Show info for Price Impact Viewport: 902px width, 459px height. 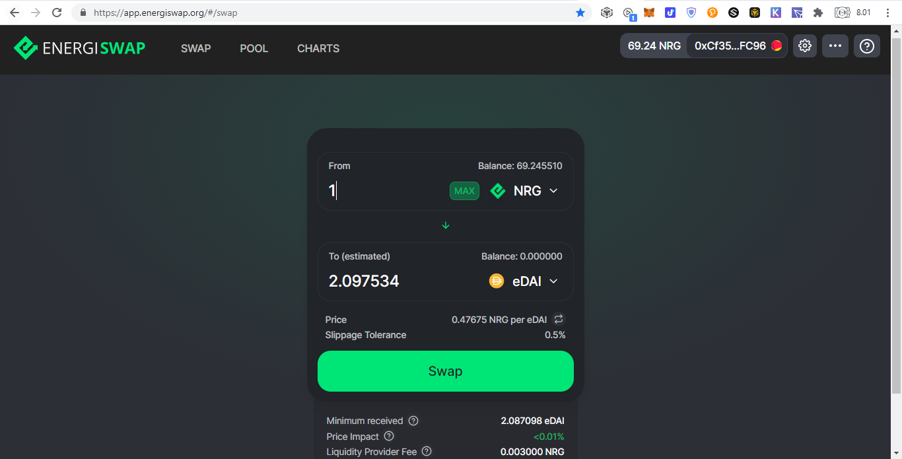click(x=389, y=437)
